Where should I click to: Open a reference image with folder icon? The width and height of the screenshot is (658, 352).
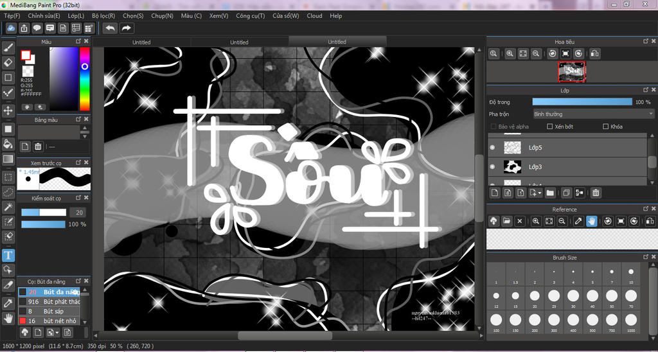(506, 221)
